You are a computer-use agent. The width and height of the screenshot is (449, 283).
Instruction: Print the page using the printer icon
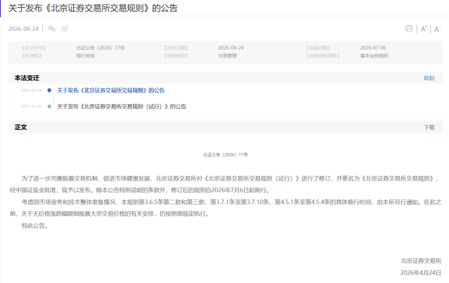409,29
